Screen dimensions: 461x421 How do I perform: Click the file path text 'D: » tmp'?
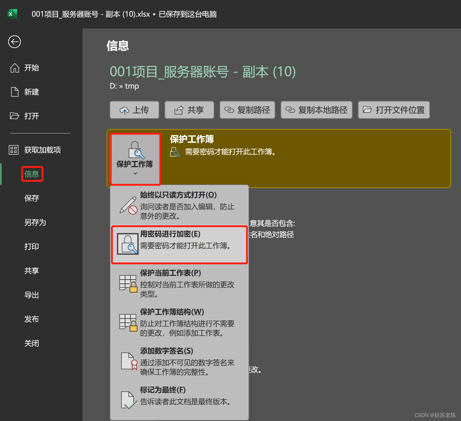tap(124, 86)
